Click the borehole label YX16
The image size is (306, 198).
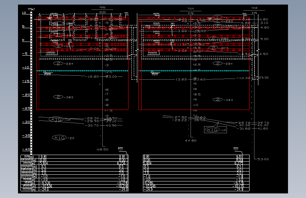pos(102,7)
